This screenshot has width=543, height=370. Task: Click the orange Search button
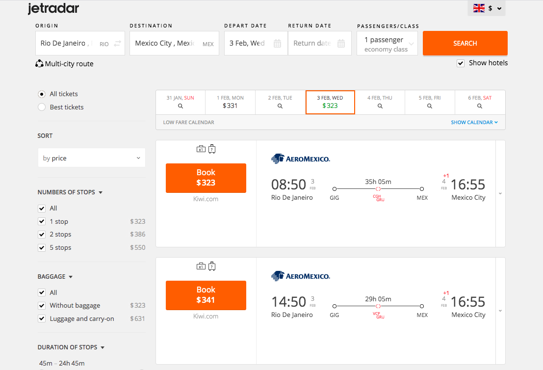click(x=465, y=43)
